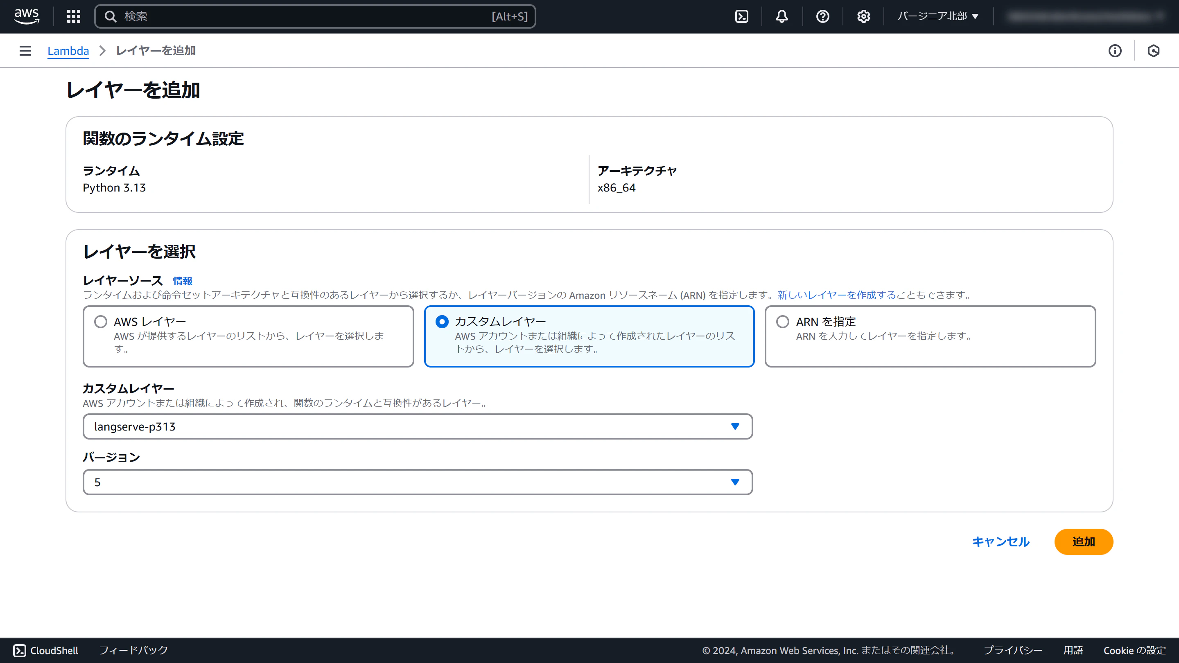Screen dimensions: 1179x663
Task: Click the フィードバック footer link
Action: (133, 650)
